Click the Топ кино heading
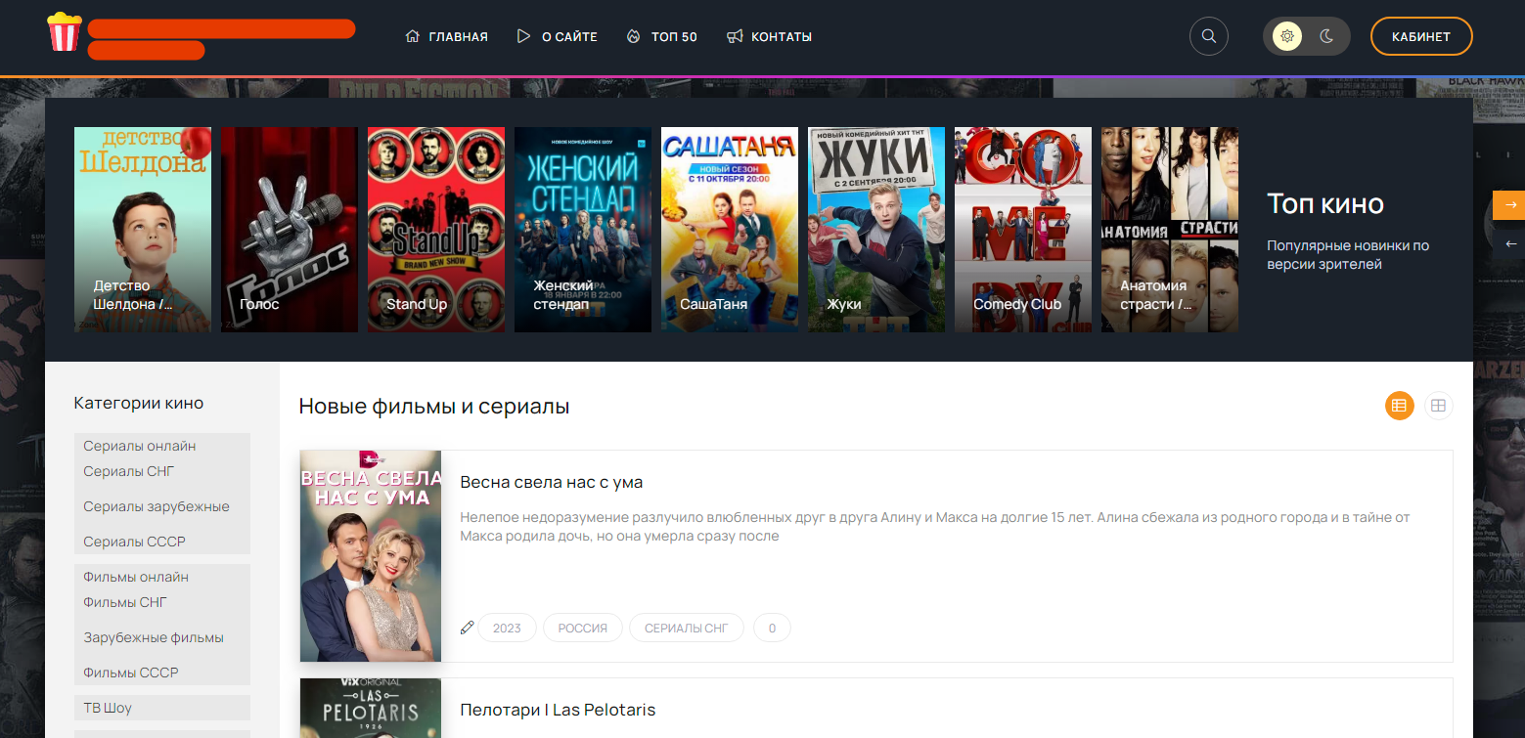Image resolution: width=1525 pixels, height=738 pixels. pyautogui.click(x=1325, y=204)
